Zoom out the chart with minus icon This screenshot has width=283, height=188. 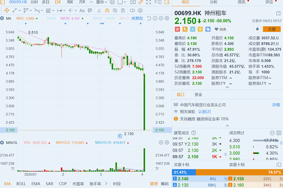pos(155,18)
